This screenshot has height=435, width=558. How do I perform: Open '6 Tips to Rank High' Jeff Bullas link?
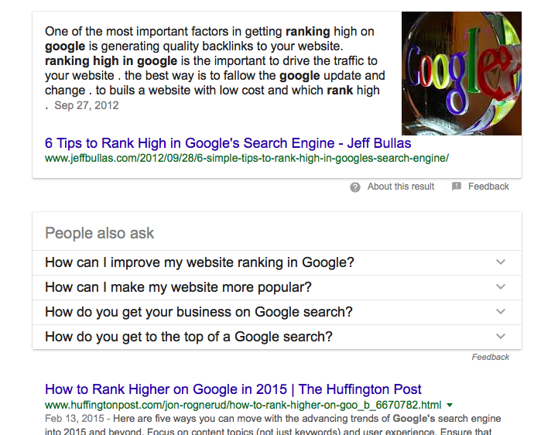point(228,143)
